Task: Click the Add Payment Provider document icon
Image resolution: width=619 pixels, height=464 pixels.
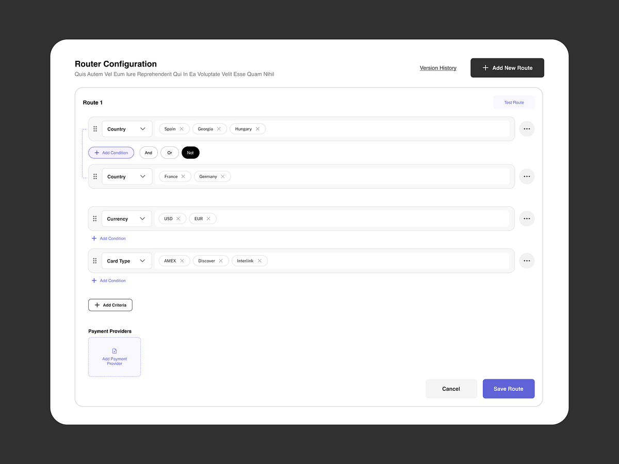Action: (115, 350)
